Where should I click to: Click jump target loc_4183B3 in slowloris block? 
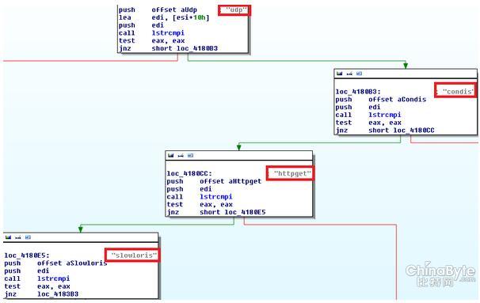click(58, 294)
